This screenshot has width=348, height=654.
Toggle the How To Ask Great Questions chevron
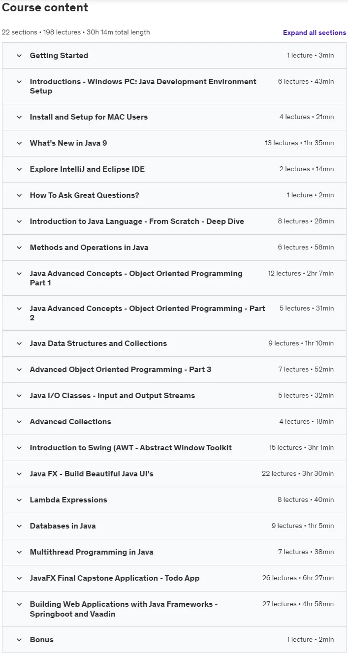19,195
